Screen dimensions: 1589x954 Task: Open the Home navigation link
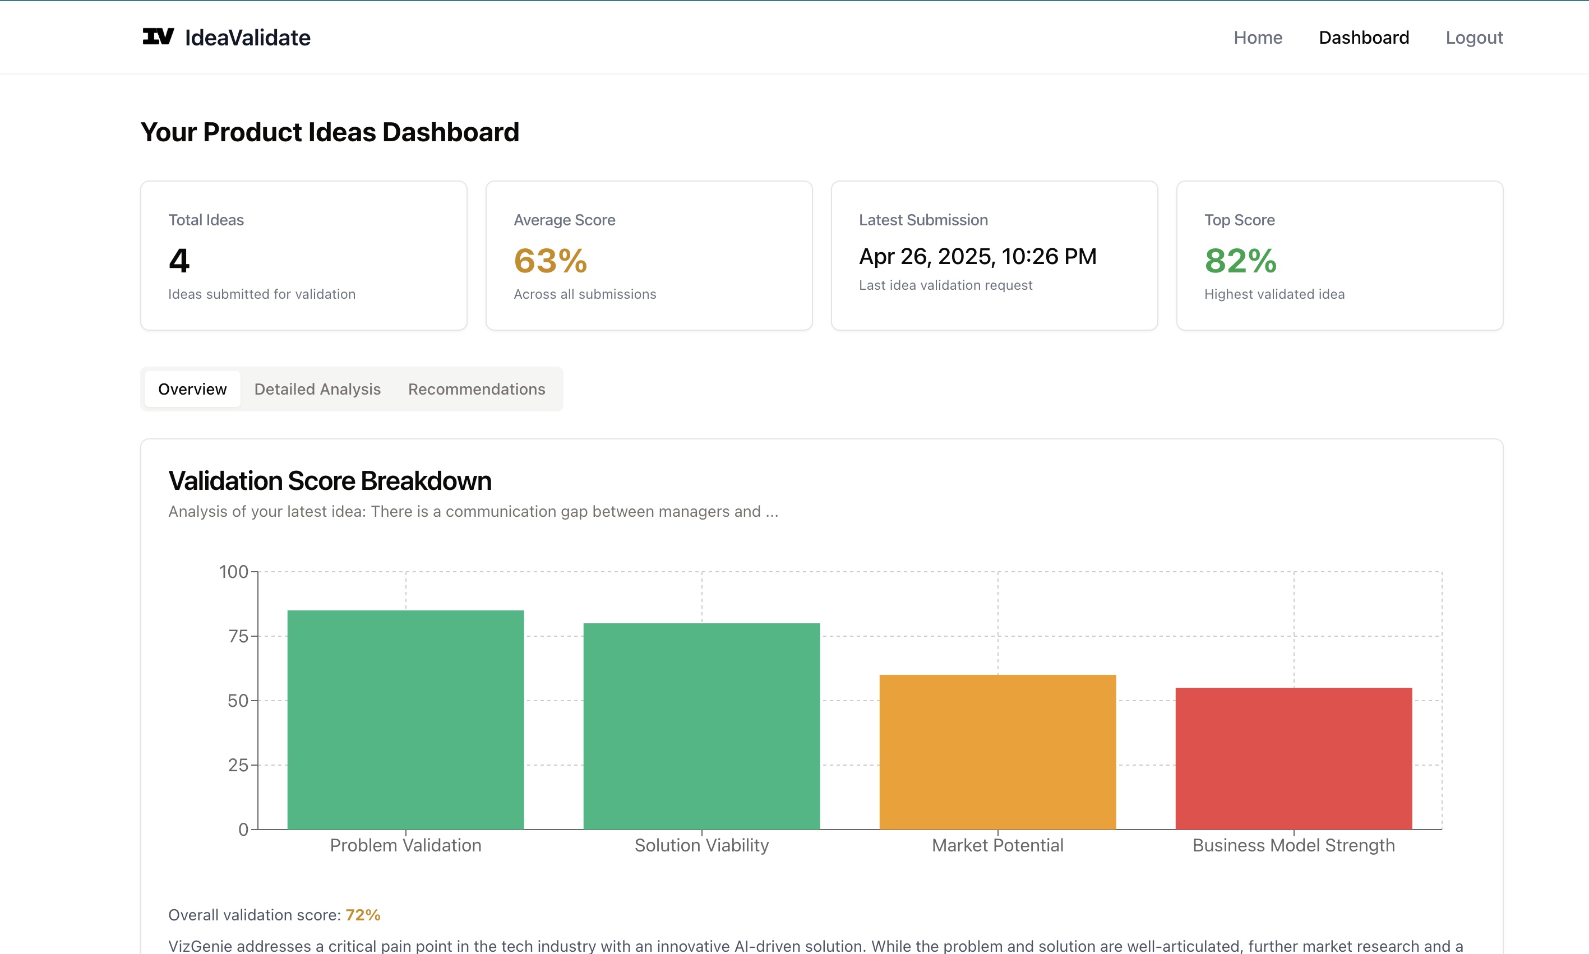(1257, 38)
